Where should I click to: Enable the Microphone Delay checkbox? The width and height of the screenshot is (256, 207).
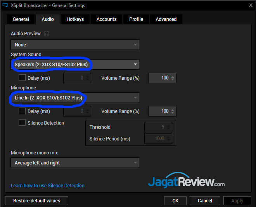(x=22, y=111)
